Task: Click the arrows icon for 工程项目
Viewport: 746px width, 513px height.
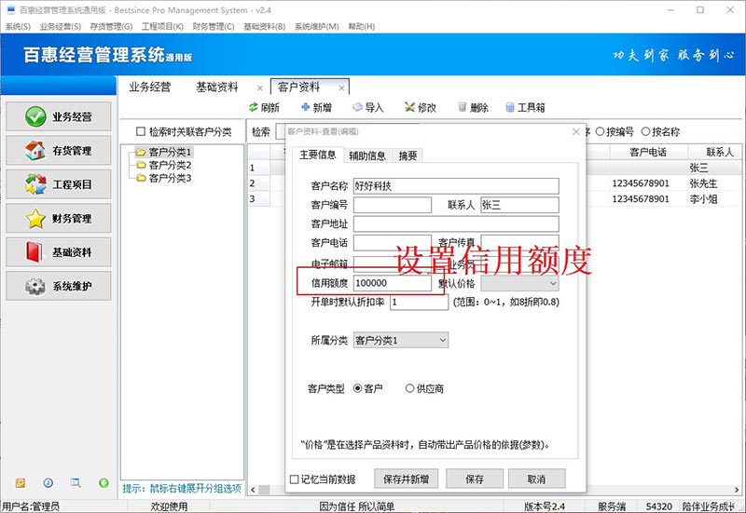Action: coord(35,184)
